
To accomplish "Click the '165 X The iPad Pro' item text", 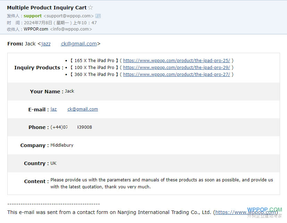I will [x=94, y=61].
